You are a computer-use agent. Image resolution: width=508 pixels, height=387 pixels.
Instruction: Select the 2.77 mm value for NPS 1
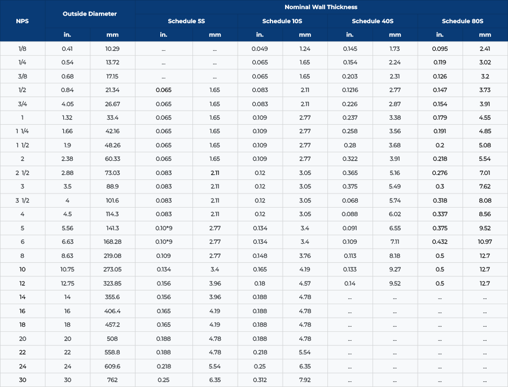(x=305, y=117)
